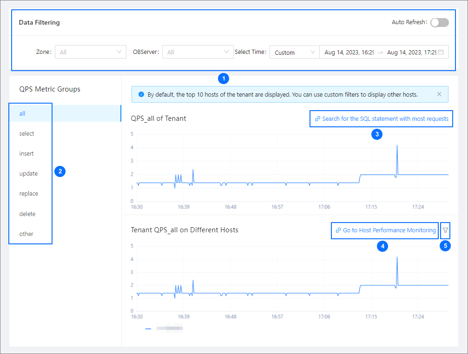Click the start date field Aug 14, 2023, 16:29
The image size is (468, 354).
click(349, 52)
